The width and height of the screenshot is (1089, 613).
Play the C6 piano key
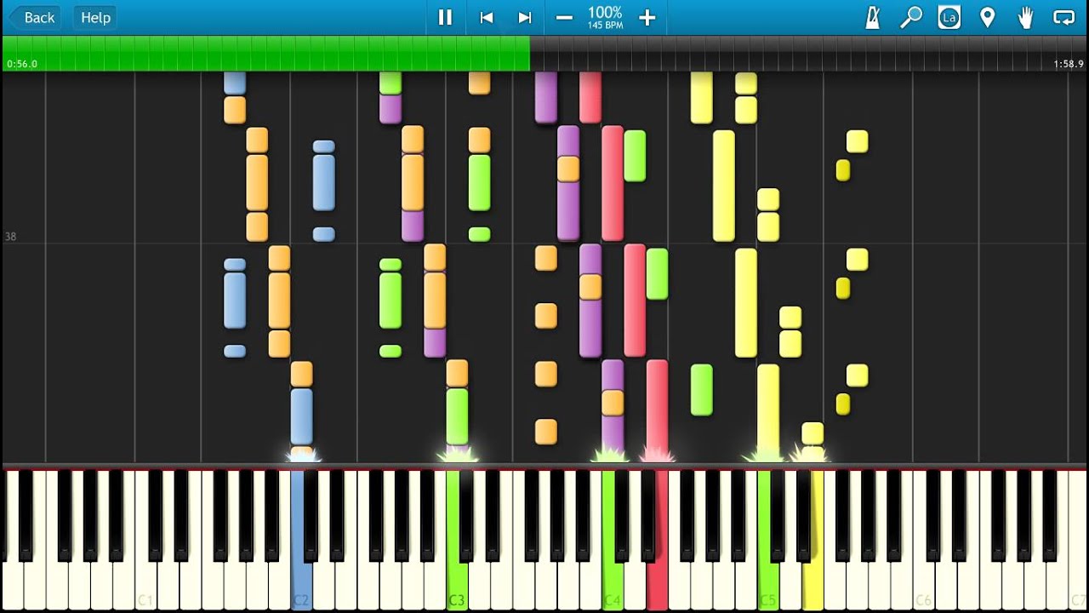pyautogui.click(x=924, y=587)
